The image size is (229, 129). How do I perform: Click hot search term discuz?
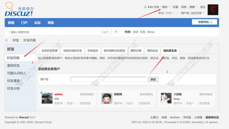pyautogui.click(x=151, y=32)
